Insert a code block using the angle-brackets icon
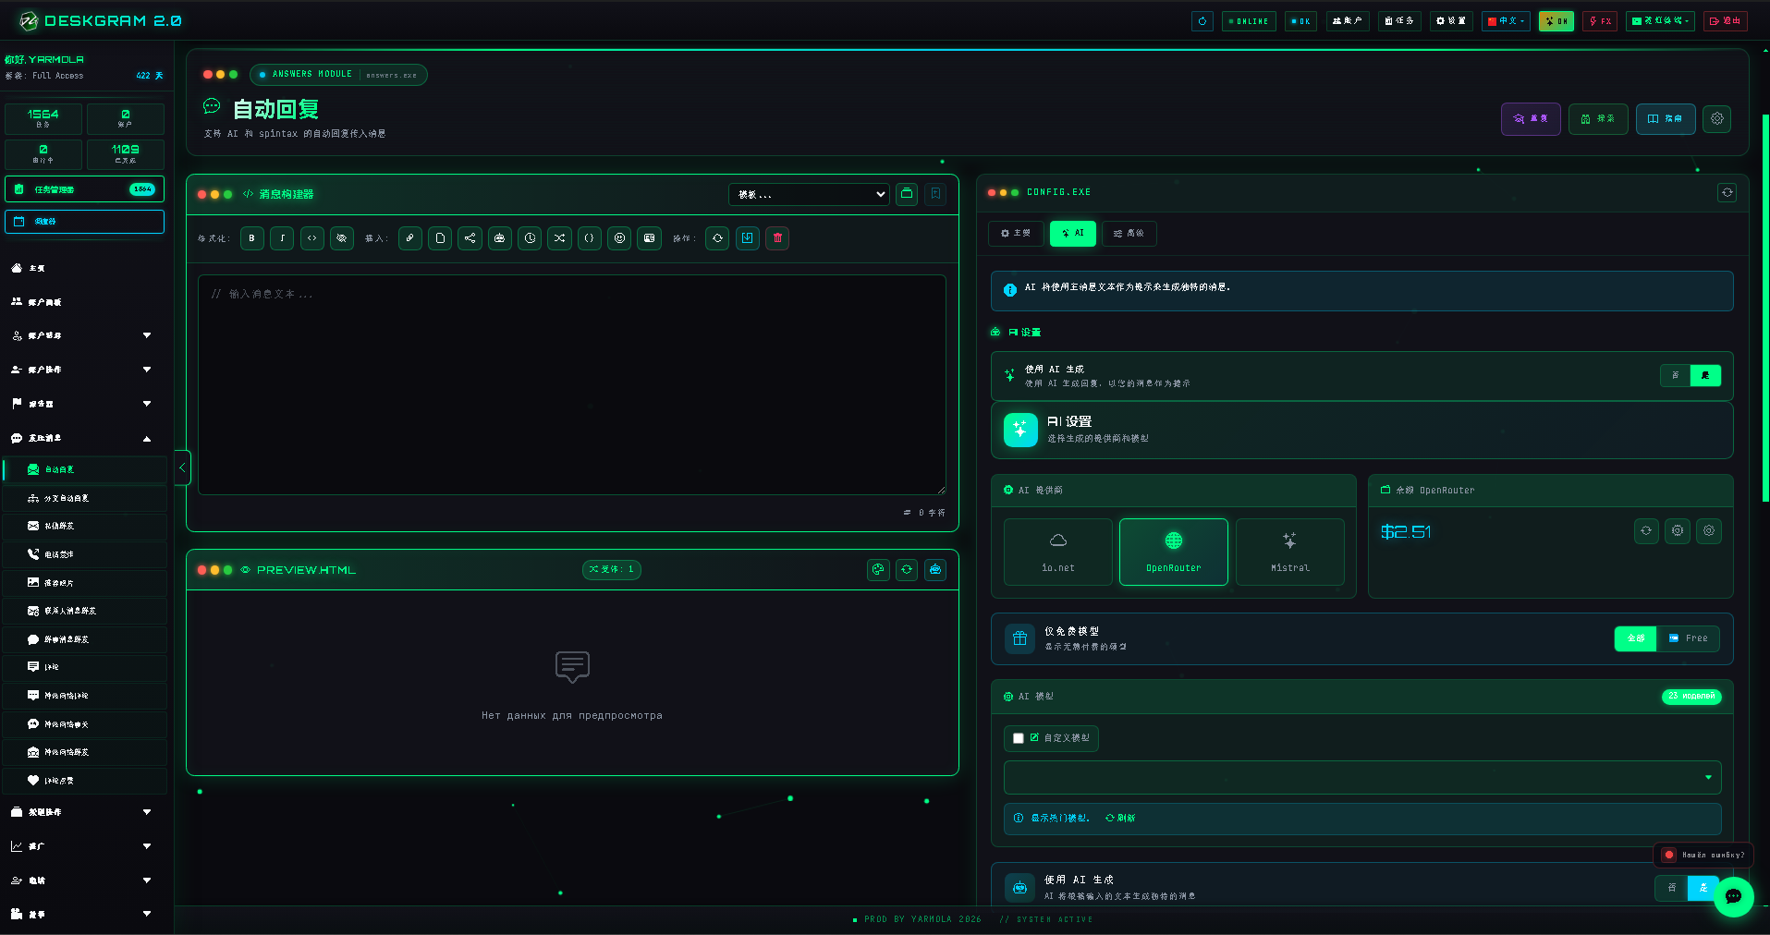Screen dimensions: 1770x935 (x=312, y=238)
